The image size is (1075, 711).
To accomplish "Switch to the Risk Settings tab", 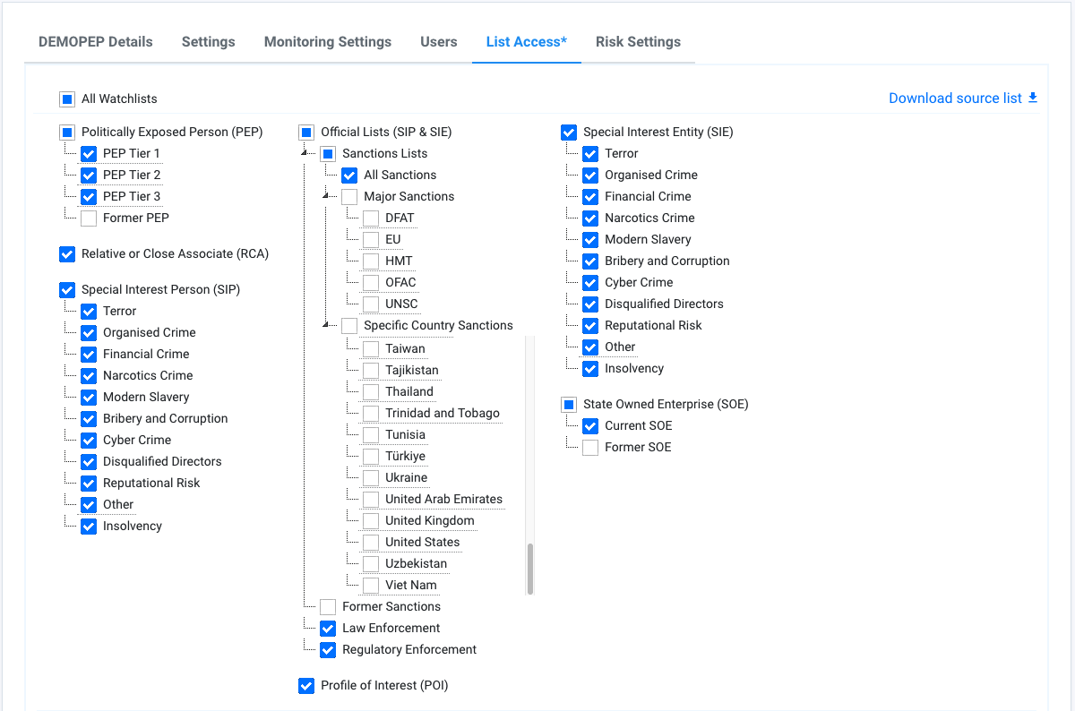I will click(638, 42).
